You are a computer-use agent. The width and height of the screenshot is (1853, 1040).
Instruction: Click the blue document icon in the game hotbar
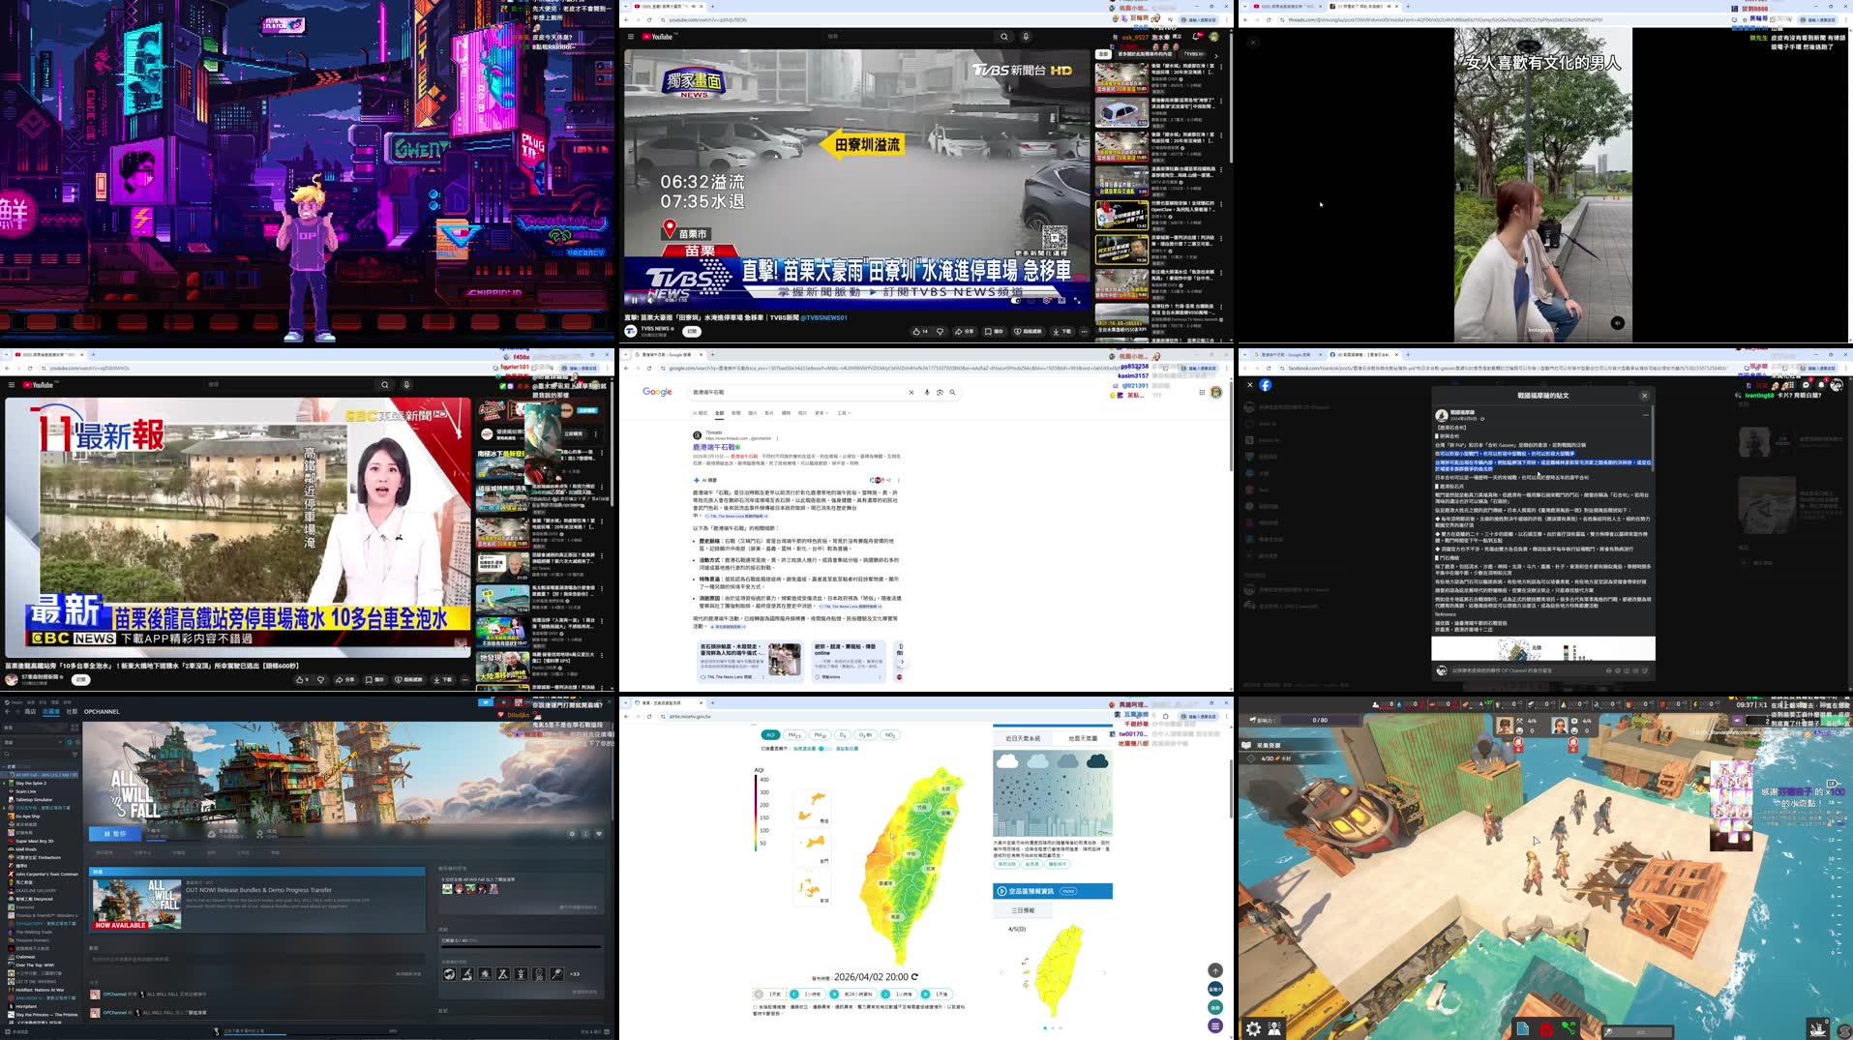point(1523,1028)
